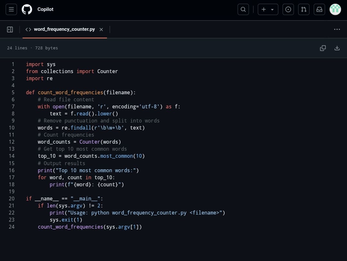Click 'count_word_frequencies(sys.argv[1])' call on line 24
The image size is (347, 261).
coord(90,227)
